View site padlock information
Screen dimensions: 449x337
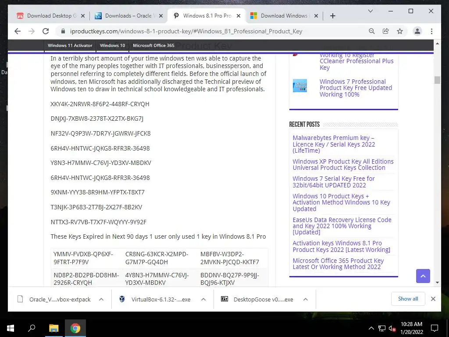point(63,31)
